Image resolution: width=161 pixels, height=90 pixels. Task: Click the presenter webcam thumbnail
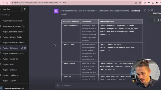coord(145,73)
